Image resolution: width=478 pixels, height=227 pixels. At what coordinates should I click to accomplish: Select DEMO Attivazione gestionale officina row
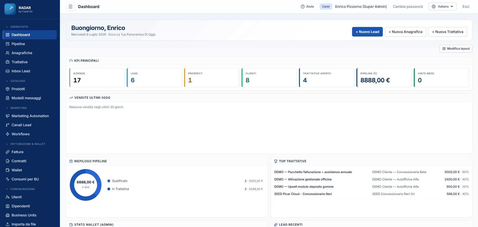coord(371,179)
